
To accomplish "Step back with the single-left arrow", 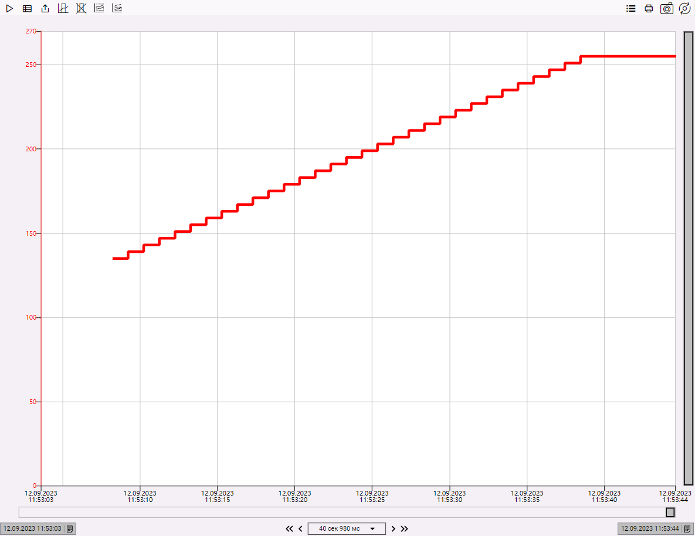I will [x=300, y=528].
